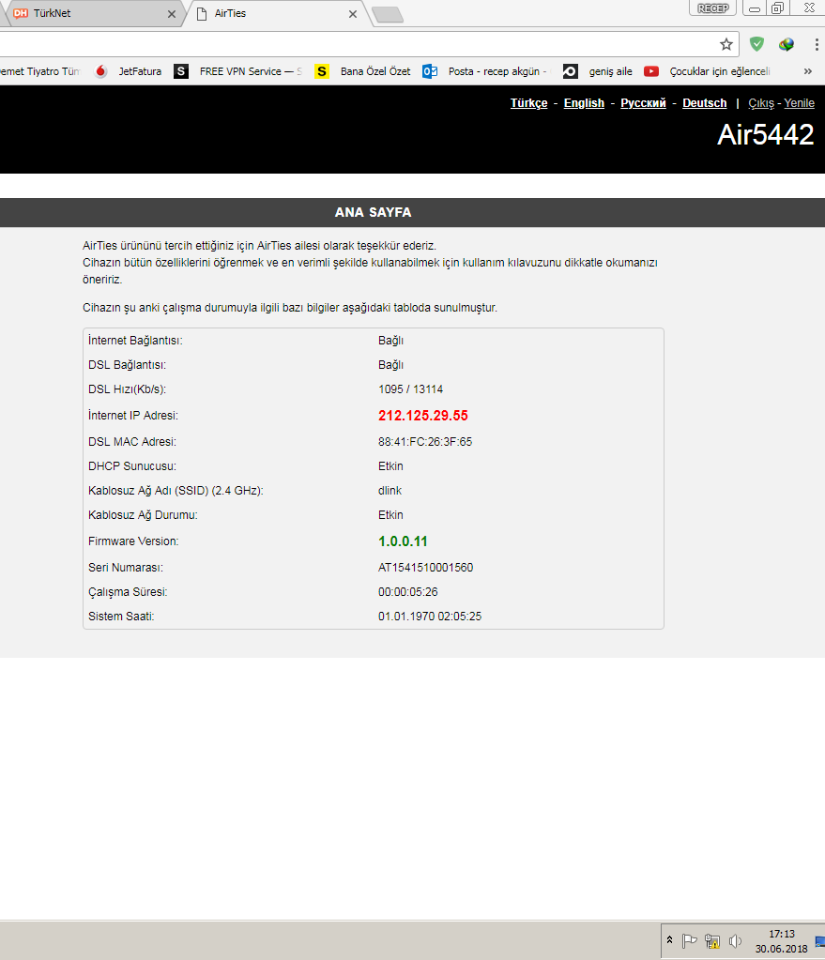This screenshot has width=825, height=960.
Task: Open the FREE VPN Service bookmark
Action: pos(238,71)
